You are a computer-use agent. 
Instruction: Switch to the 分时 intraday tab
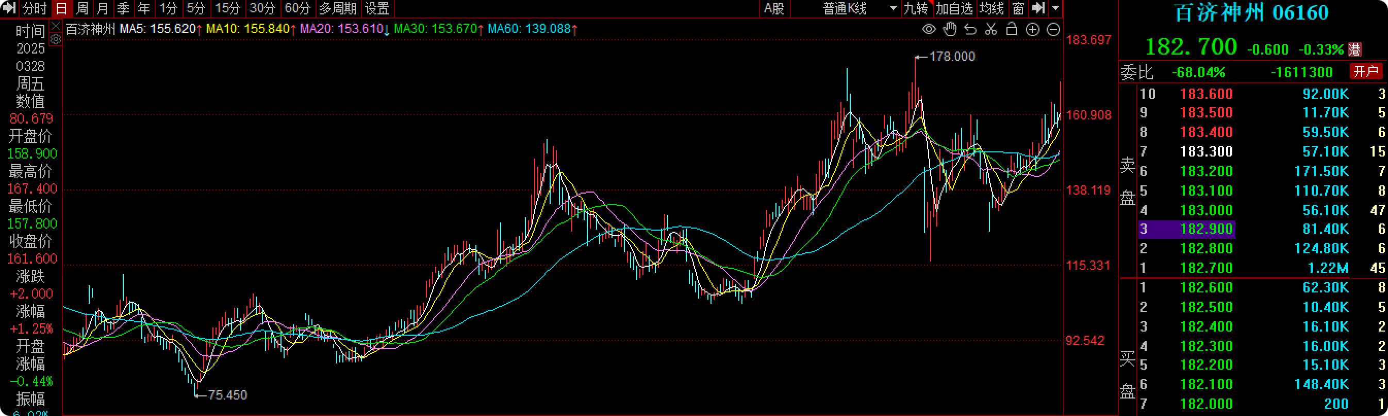pyautogui.click(x=35, y=9)
